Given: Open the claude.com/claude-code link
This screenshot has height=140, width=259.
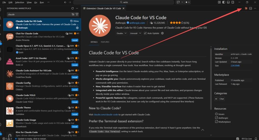Looking at the screenshot, I should [106, 115].
